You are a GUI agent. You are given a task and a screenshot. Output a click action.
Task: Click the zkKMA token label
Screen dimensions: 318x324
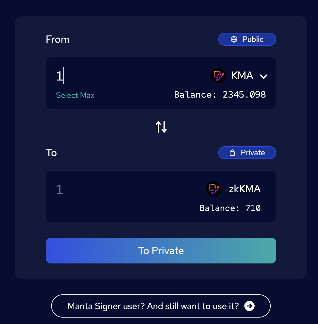pos(245,189)
